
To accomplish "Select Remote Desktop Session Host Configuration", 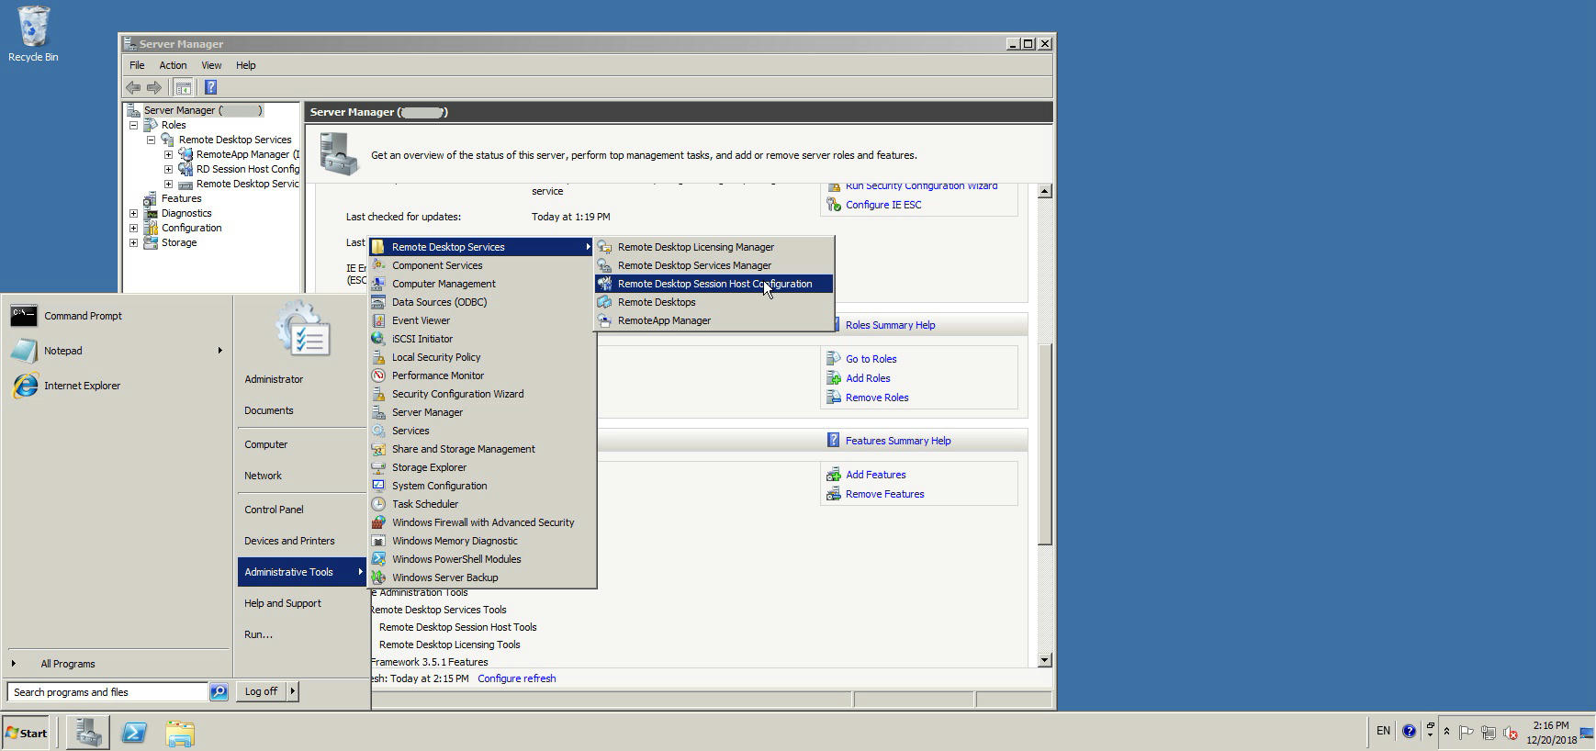I will click(714, 284).
